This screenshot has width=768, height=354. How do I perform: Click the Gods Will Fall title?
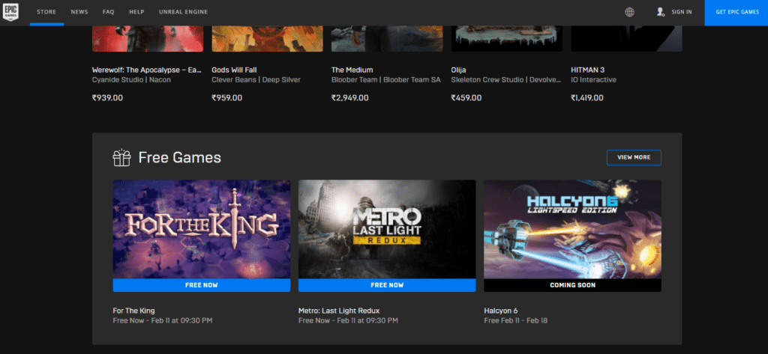[x=234, y=70]
